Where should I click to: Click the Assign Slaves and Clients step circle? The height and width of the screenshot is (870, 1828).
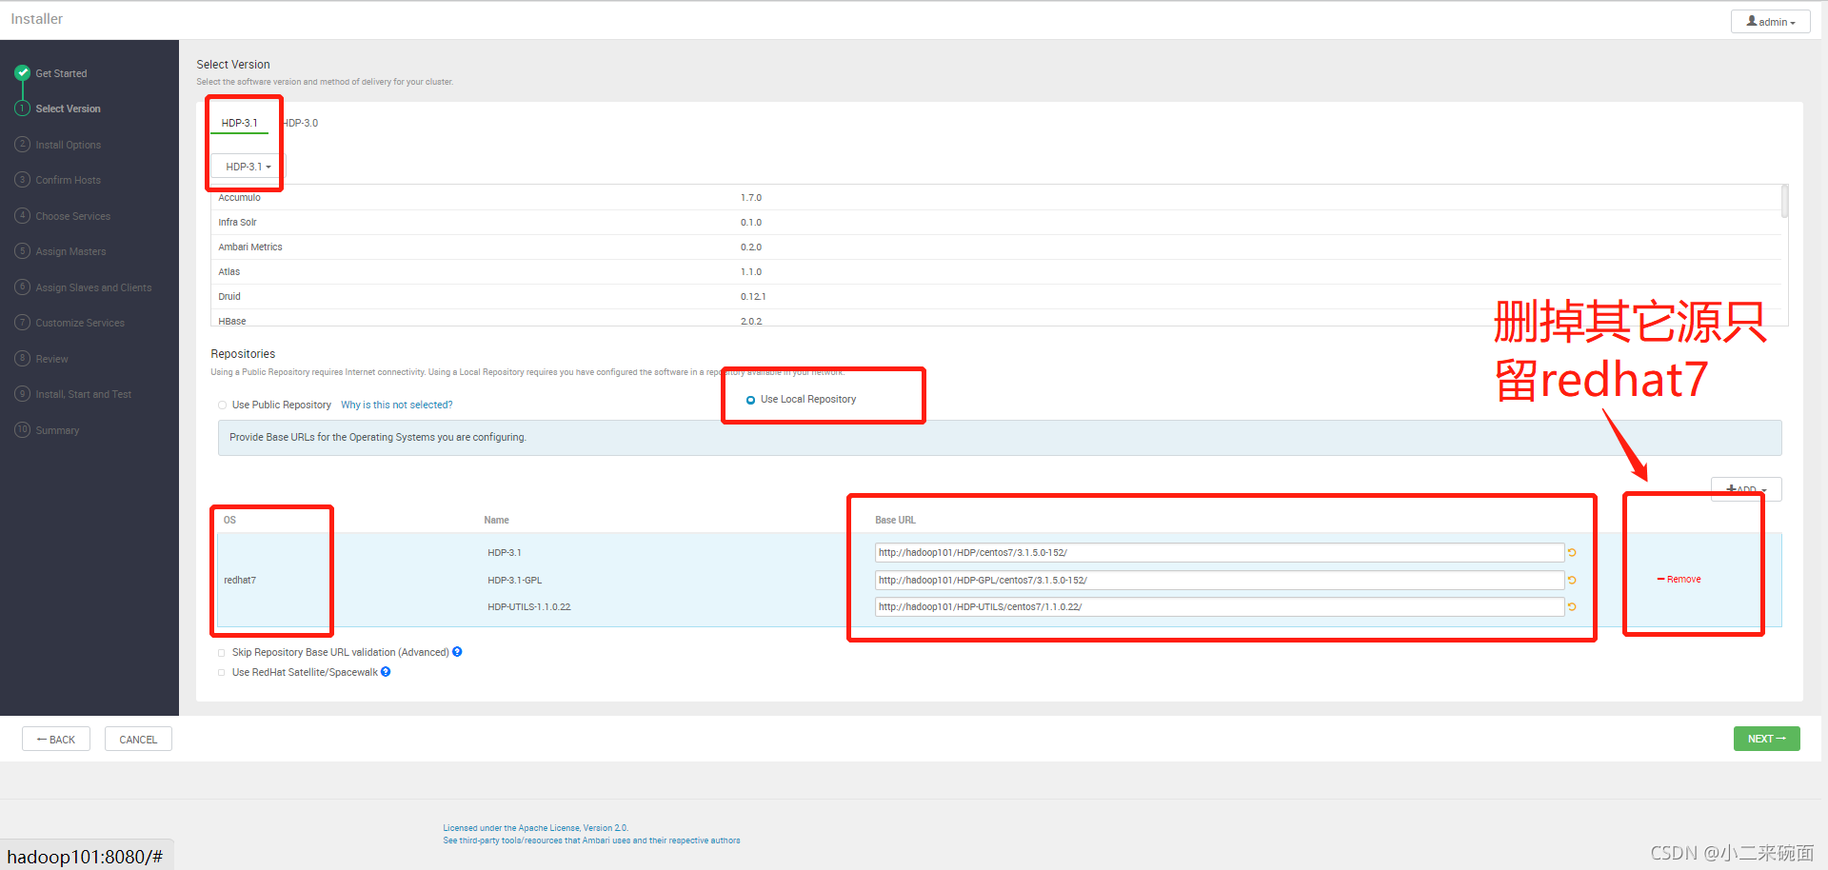point(22,287)
